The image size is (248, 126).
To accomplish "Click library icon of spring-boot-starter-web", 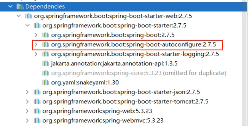I will click(x=29, y=16).
